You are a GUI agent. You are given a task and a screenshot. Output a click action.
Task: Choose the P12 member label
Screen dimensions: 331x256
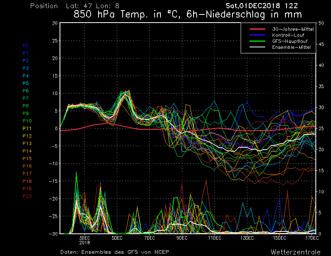tap(27, 136)
